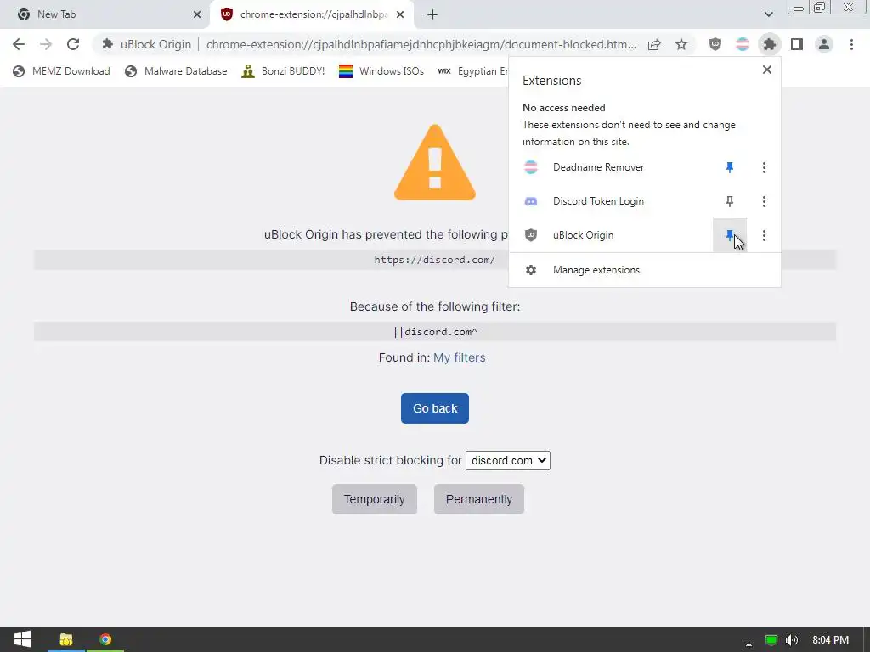
Task: Disable strict blocking Permanently
Action: click(x=479, y=499)
